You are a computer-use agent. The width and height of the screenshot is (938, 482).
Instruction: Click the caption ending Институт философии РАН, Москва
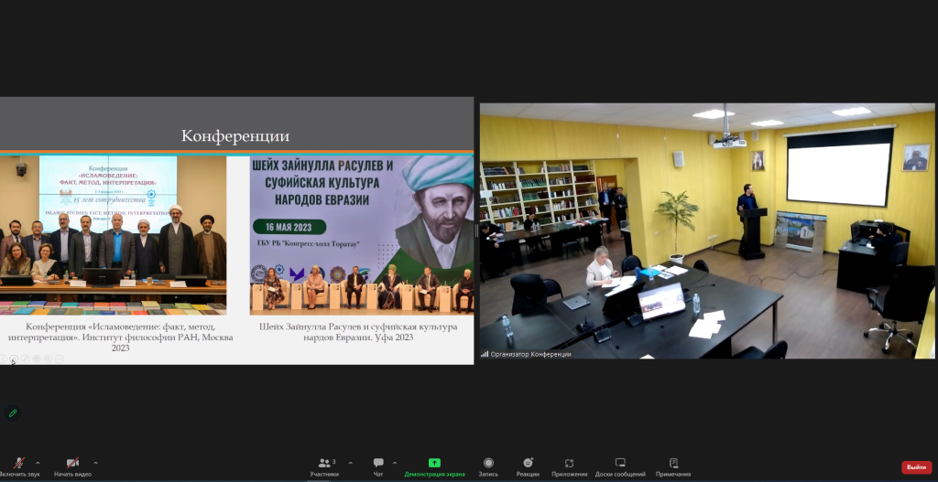coord(120,337)
